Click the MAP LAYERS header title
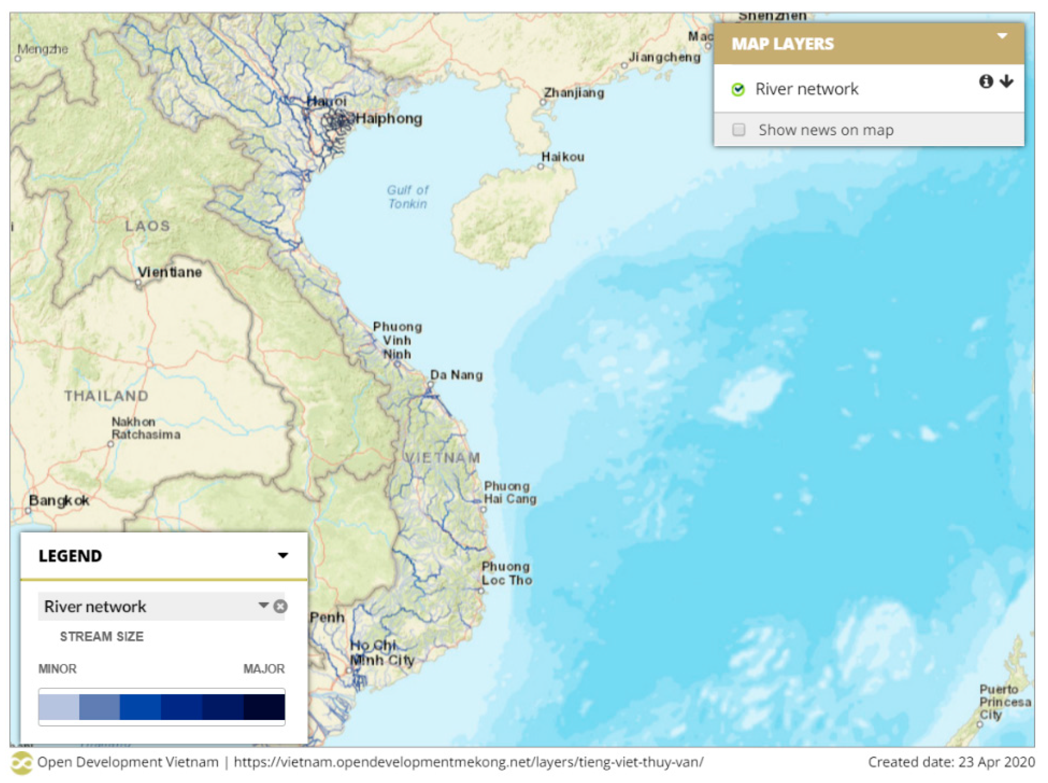1048x783 pixels. (782, 44)
